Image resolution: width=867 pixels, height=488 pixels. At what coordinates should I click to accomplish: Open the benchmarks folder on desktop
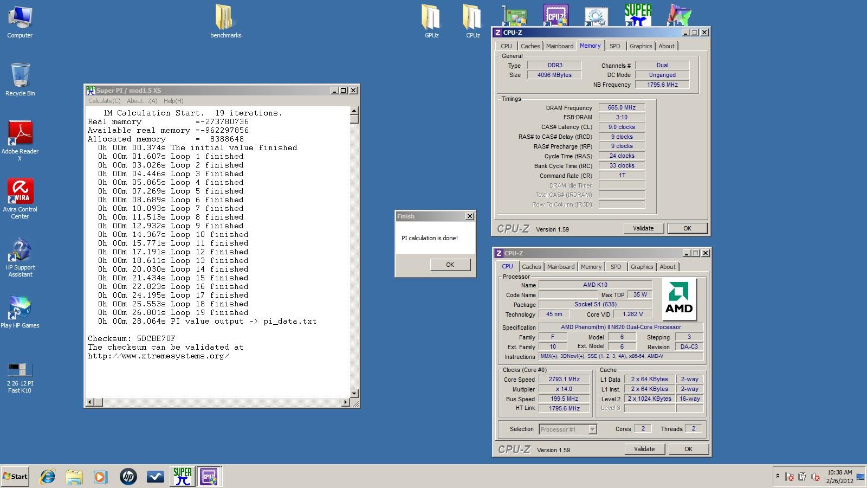pos(225,22)
